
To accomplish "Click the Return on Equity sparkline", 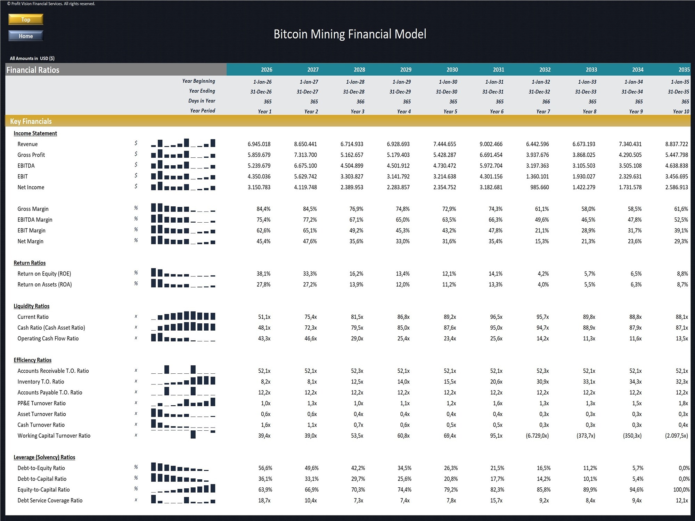I will pos(183,274).
